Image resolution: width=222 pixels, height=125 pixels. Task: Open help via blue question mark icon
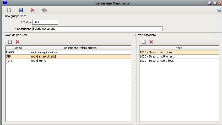pos(219,10)
